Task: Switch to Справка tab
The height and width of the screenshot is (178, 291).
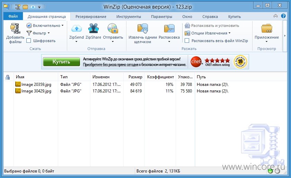Action: (x=210, y=17)
